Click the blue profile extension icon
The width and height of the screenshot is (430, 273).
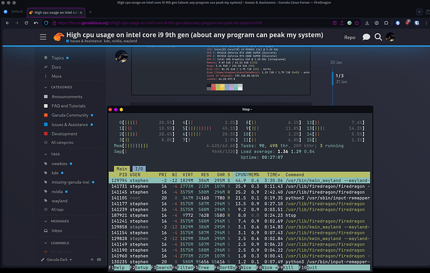pyautogui.click(x=398, y=23)
